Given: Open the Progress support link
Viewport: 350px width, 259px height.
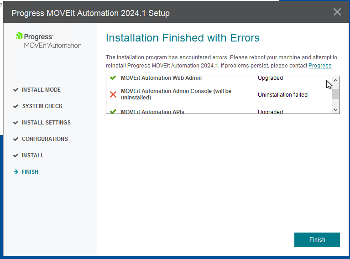Looking at the screenshot, I should (320, 66).
